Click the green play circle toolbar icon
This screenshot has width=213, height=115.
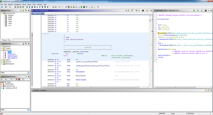point(82,7)
